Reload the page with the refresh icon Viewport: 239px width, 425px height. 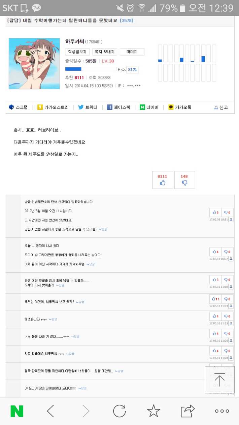(x=119, y=411)
